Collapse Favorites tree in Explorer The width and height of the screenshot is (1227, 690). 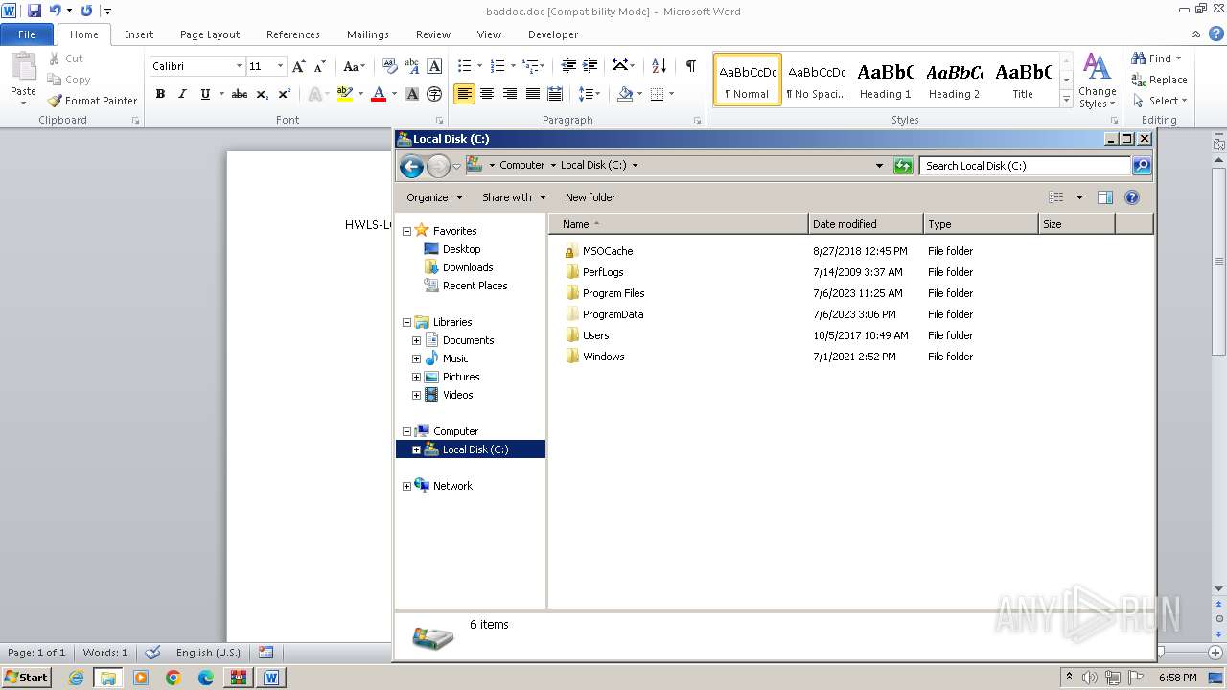(406, 231)
